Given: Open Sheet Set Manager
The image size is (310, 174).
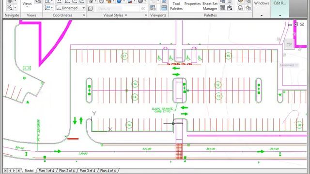Looking at the screenshot, I should pyautogui.click(x=210, y=6).
